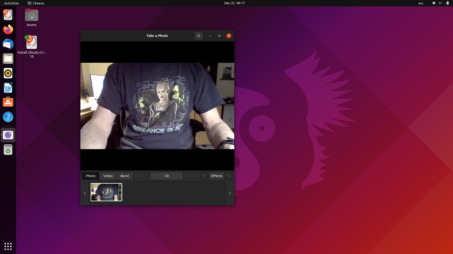Screen dimensions: 453x254
Task: Click the battery status icon
Action: click(x=447, y=3)
